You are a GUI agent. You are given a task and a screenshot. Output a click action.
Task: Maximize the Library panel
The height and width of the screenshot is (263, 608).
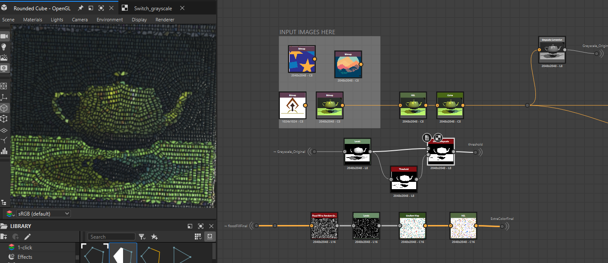[x=200, y=226]
